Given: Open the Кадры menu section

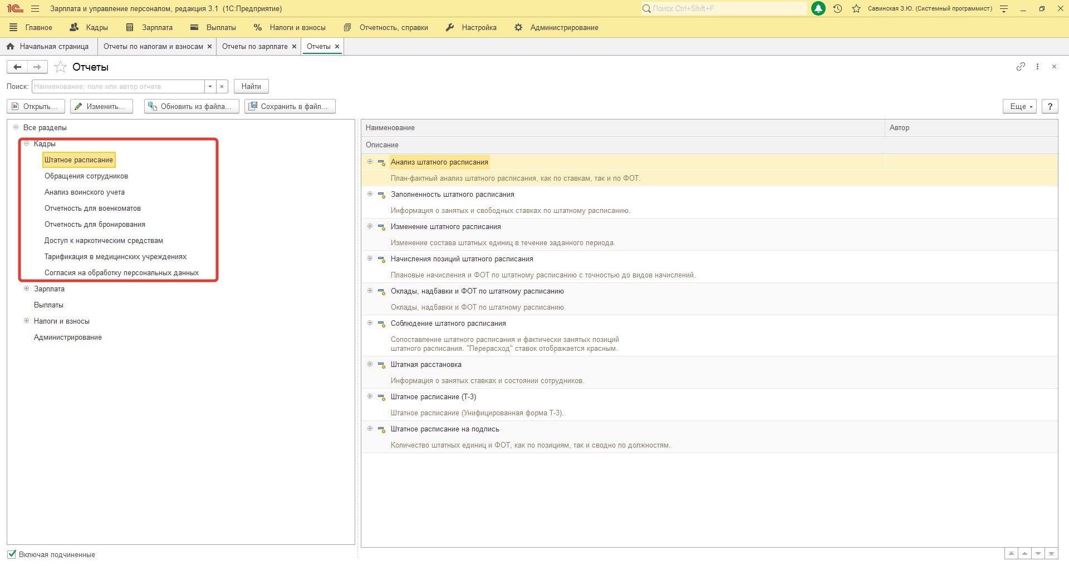Looking at the screenshot, I should 89,27.
